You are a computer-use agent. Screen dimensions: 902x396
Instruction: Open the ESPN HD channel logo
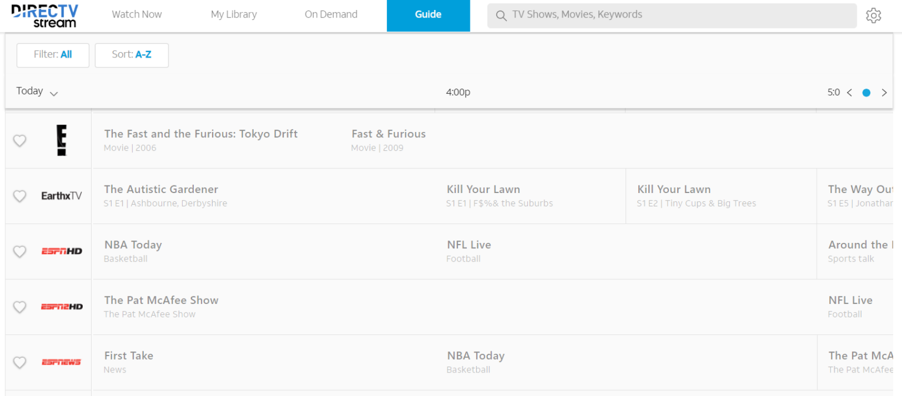point(62,251)
